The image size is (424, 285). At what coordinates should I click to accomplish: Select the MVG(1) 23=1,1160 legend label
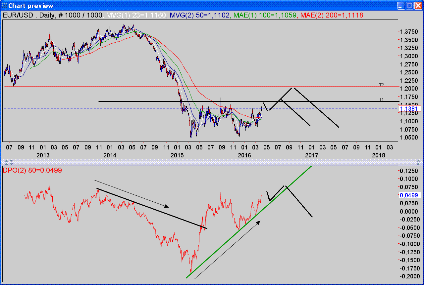135,15
